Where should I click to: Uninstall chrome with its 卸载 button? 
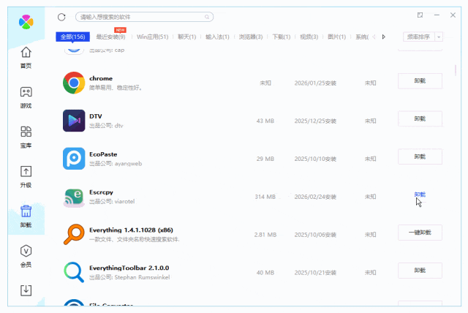(x=420, y=81)
